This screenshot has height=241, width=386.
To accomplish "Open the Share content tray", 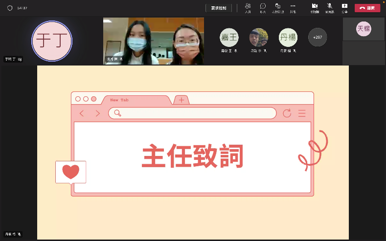I will coord(344,7).
